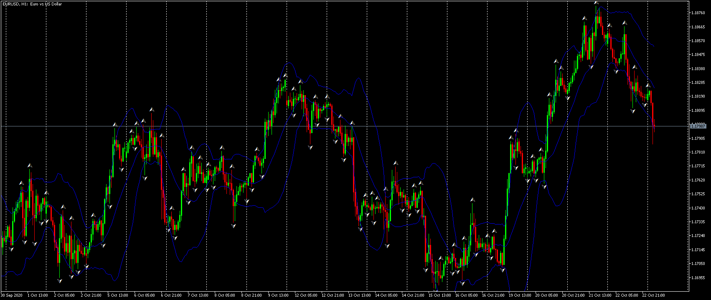Click the 1.18095 price axis label
The width and height of the screenshot is (711, 300).
[x=698, y=111]
